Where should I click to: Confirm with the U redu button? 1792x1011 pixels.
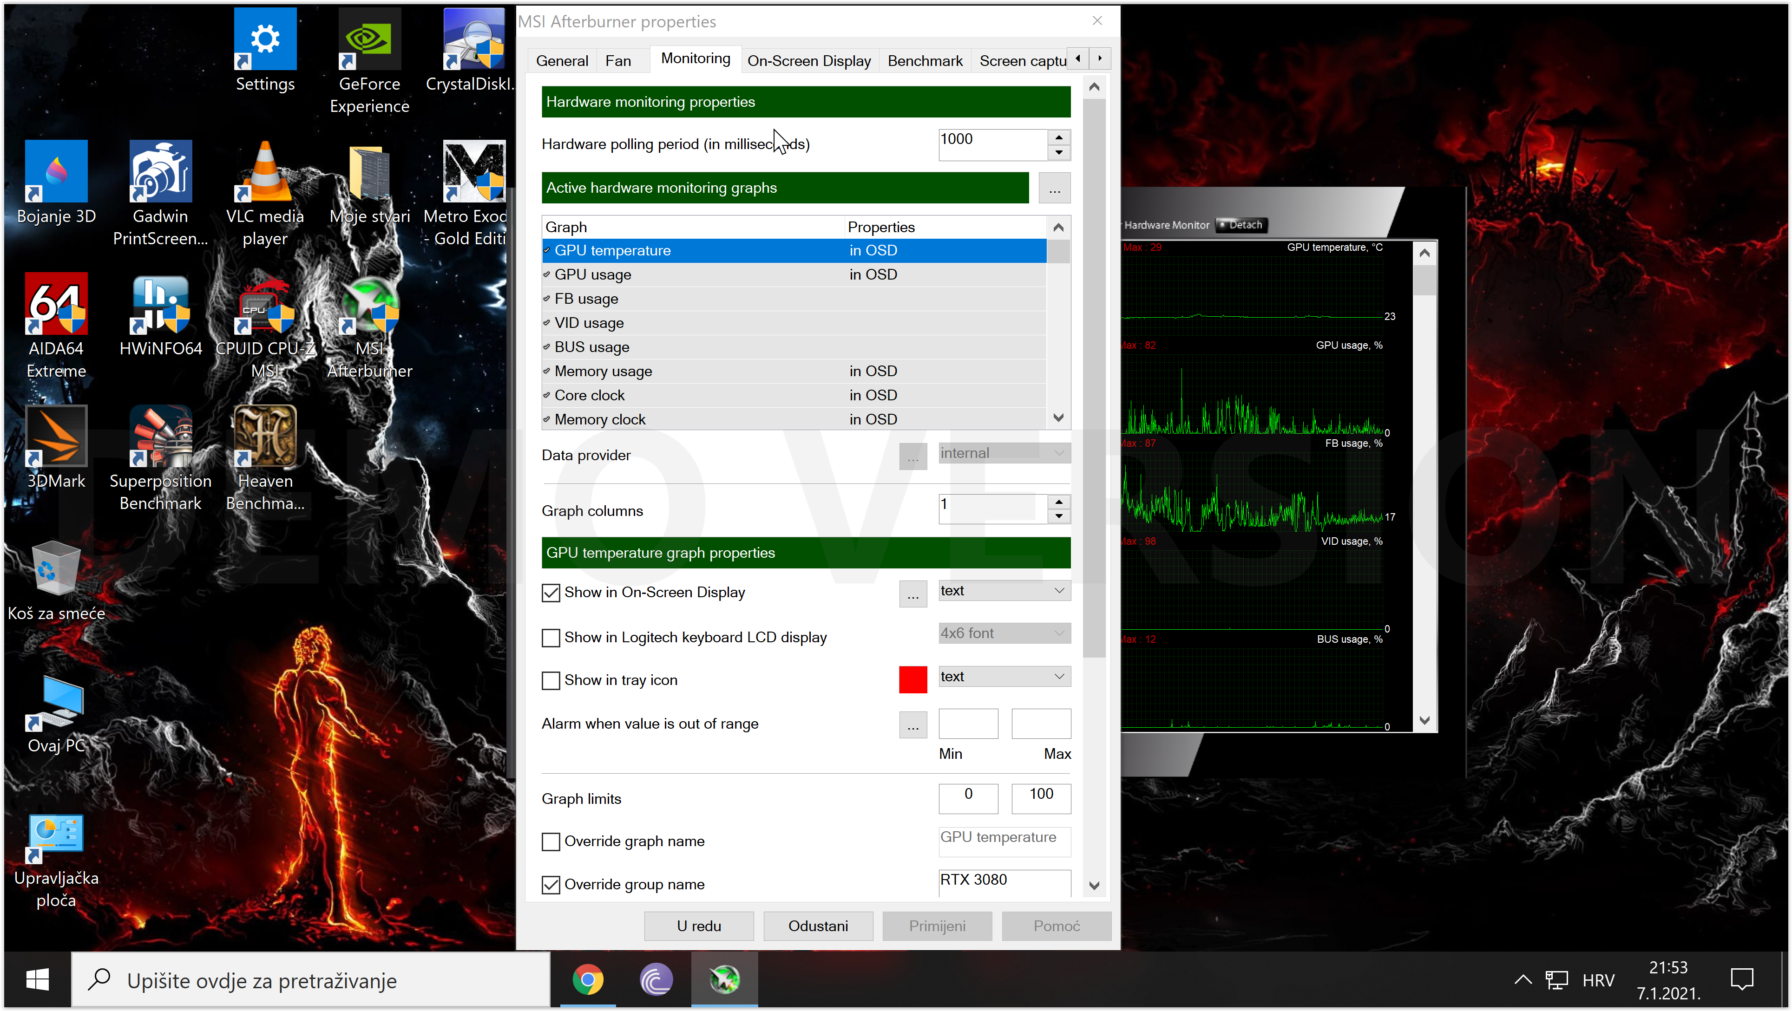pos(698,926)
